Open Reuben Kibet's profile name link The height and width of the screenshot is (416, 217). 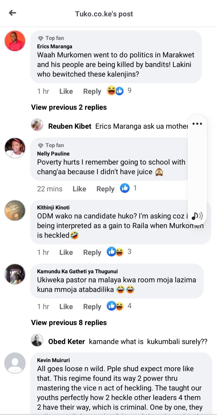(x=70, y=126)
